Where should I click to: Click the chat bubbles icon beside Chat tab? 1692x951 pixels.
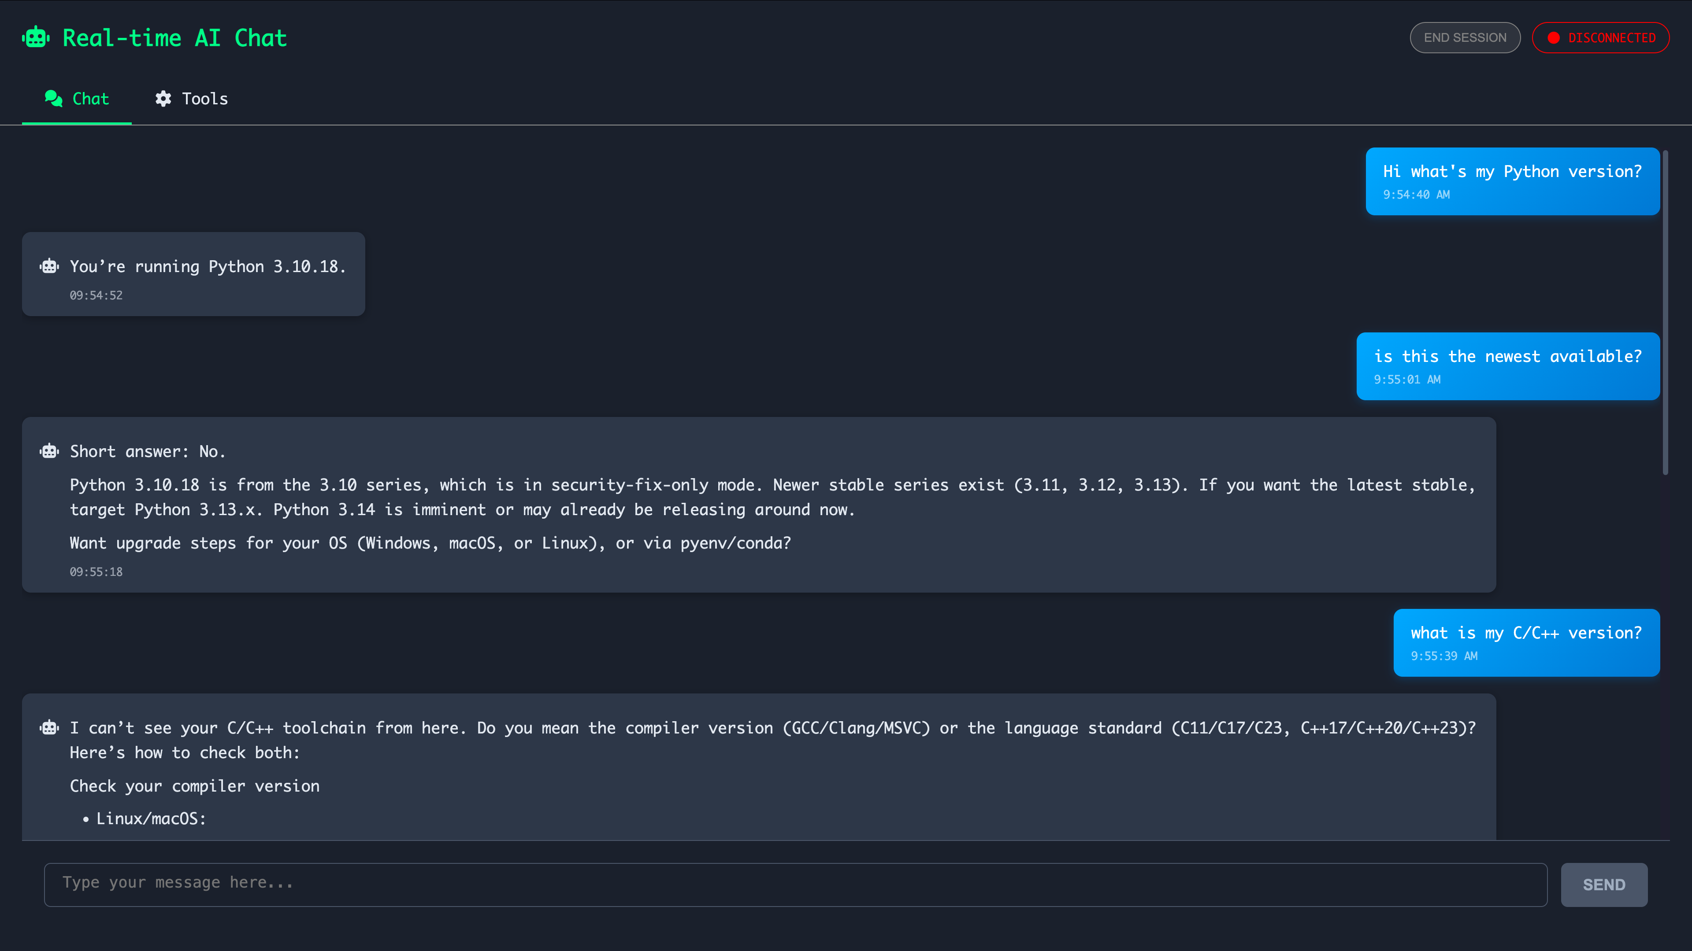(x=52, y=99)
